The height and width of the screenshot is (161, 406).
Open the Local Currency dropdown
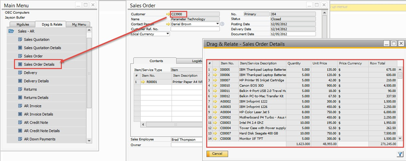(168, 34)
